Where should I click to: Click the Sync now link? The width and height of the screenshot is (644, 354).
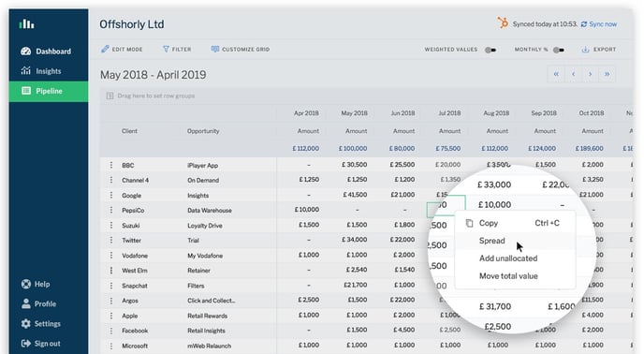point(599,24)
